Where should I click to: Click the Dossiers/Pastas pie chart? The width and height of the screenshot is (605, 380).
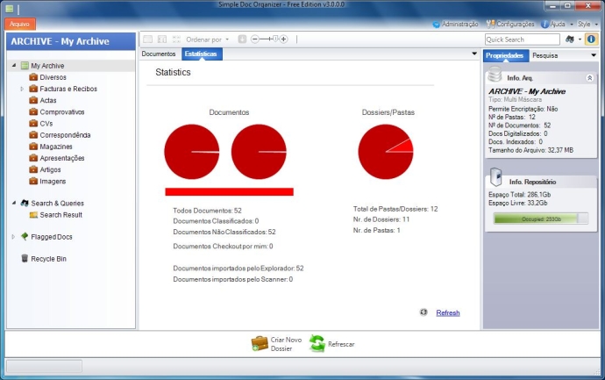[386, 152]
